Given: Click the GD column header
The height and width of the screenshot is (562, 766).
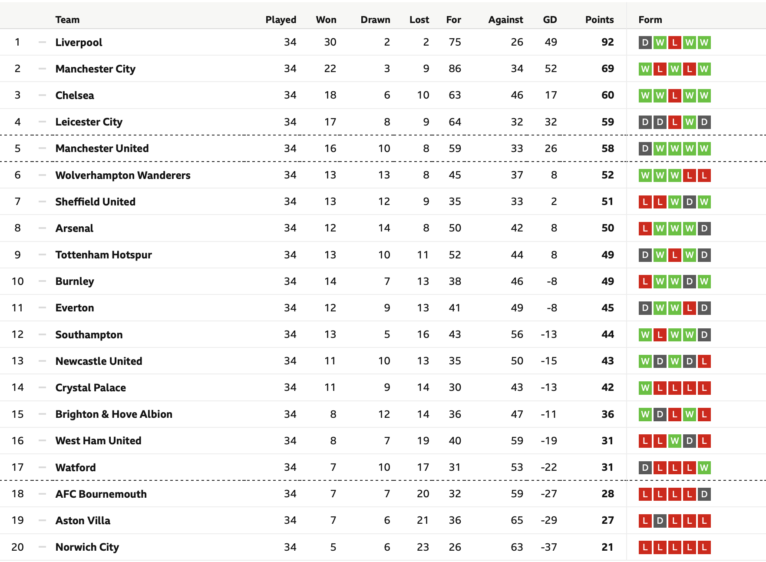Looking at the screenshot, I should [x=550, y=20].
